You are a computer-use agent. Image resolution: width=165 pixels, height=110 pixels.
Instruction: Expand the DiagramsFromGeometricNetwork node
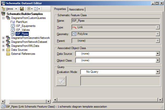click(x=3, y=38)
